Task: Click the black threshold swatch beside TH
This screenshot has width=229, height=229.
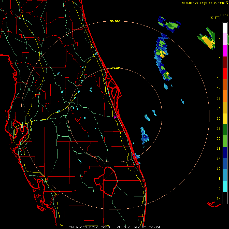Action: click(x=225, y=198)
